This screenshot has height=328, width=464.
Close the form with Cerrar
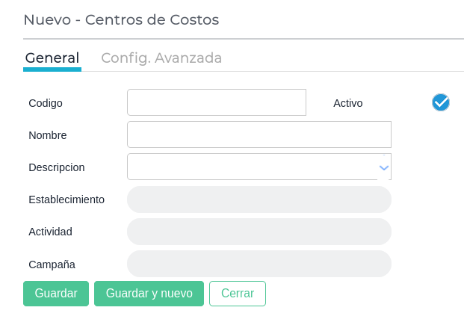[238, 294]
